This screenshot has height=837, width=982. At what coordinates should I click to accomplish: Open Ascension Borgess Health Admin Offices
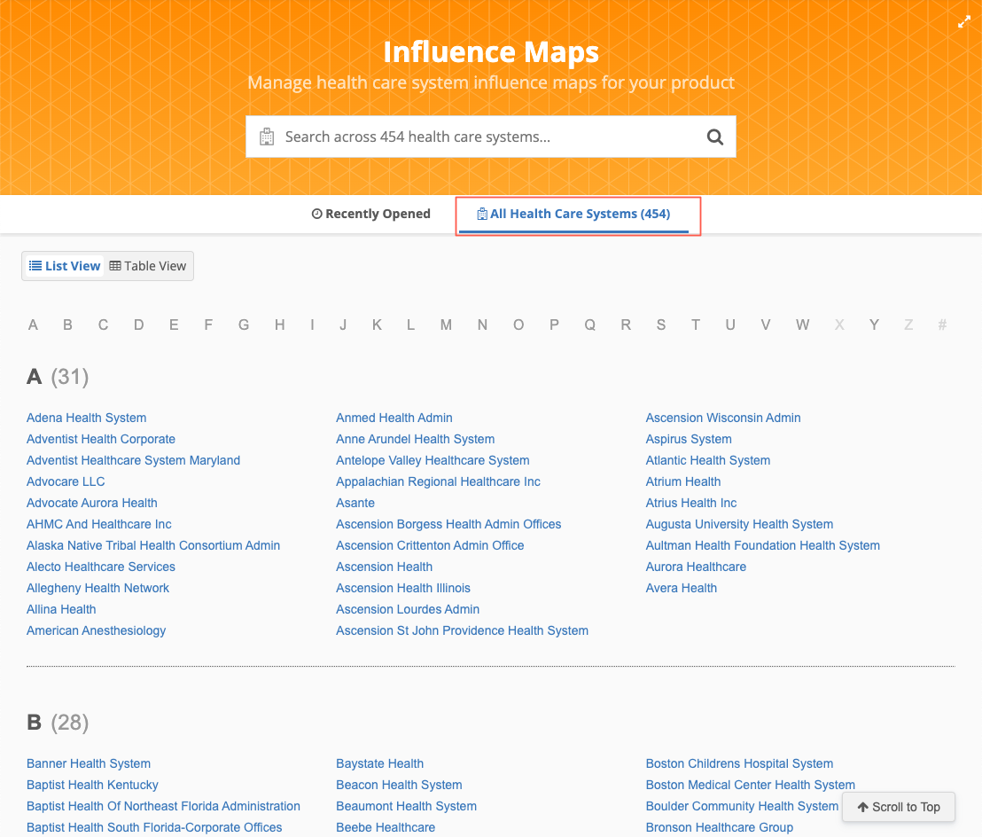coord(448,524)
